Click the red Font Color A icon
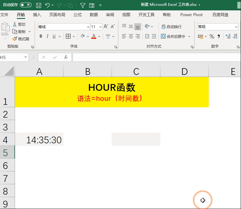The height and width of the screenshot is (209, 241). pyautogui.click(x=94, y=36)
